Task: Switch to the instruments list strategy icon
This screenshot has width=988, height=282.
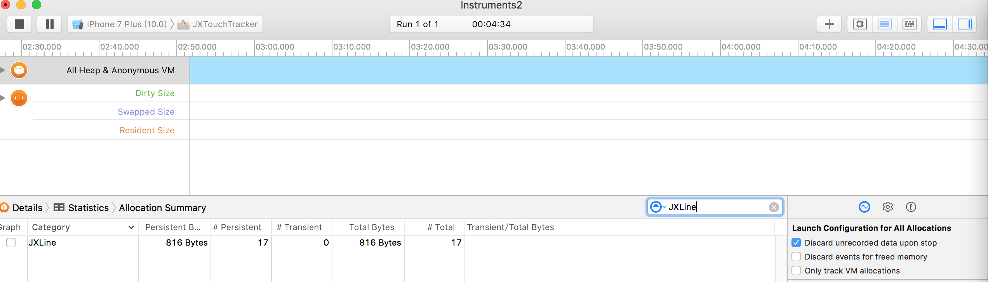Action: coord(884,24)
